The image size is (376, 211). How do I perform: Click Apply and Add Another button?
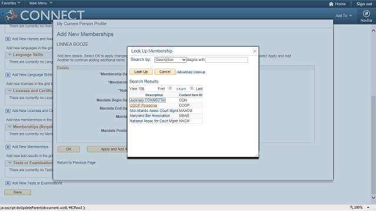click(107, 149)
